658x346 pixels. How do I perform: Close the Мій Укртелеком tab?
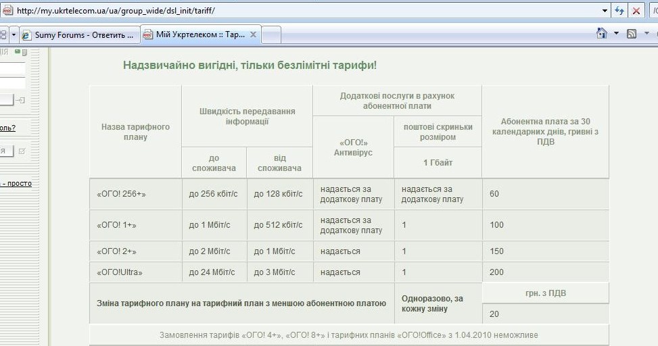(x=254, y=34)
